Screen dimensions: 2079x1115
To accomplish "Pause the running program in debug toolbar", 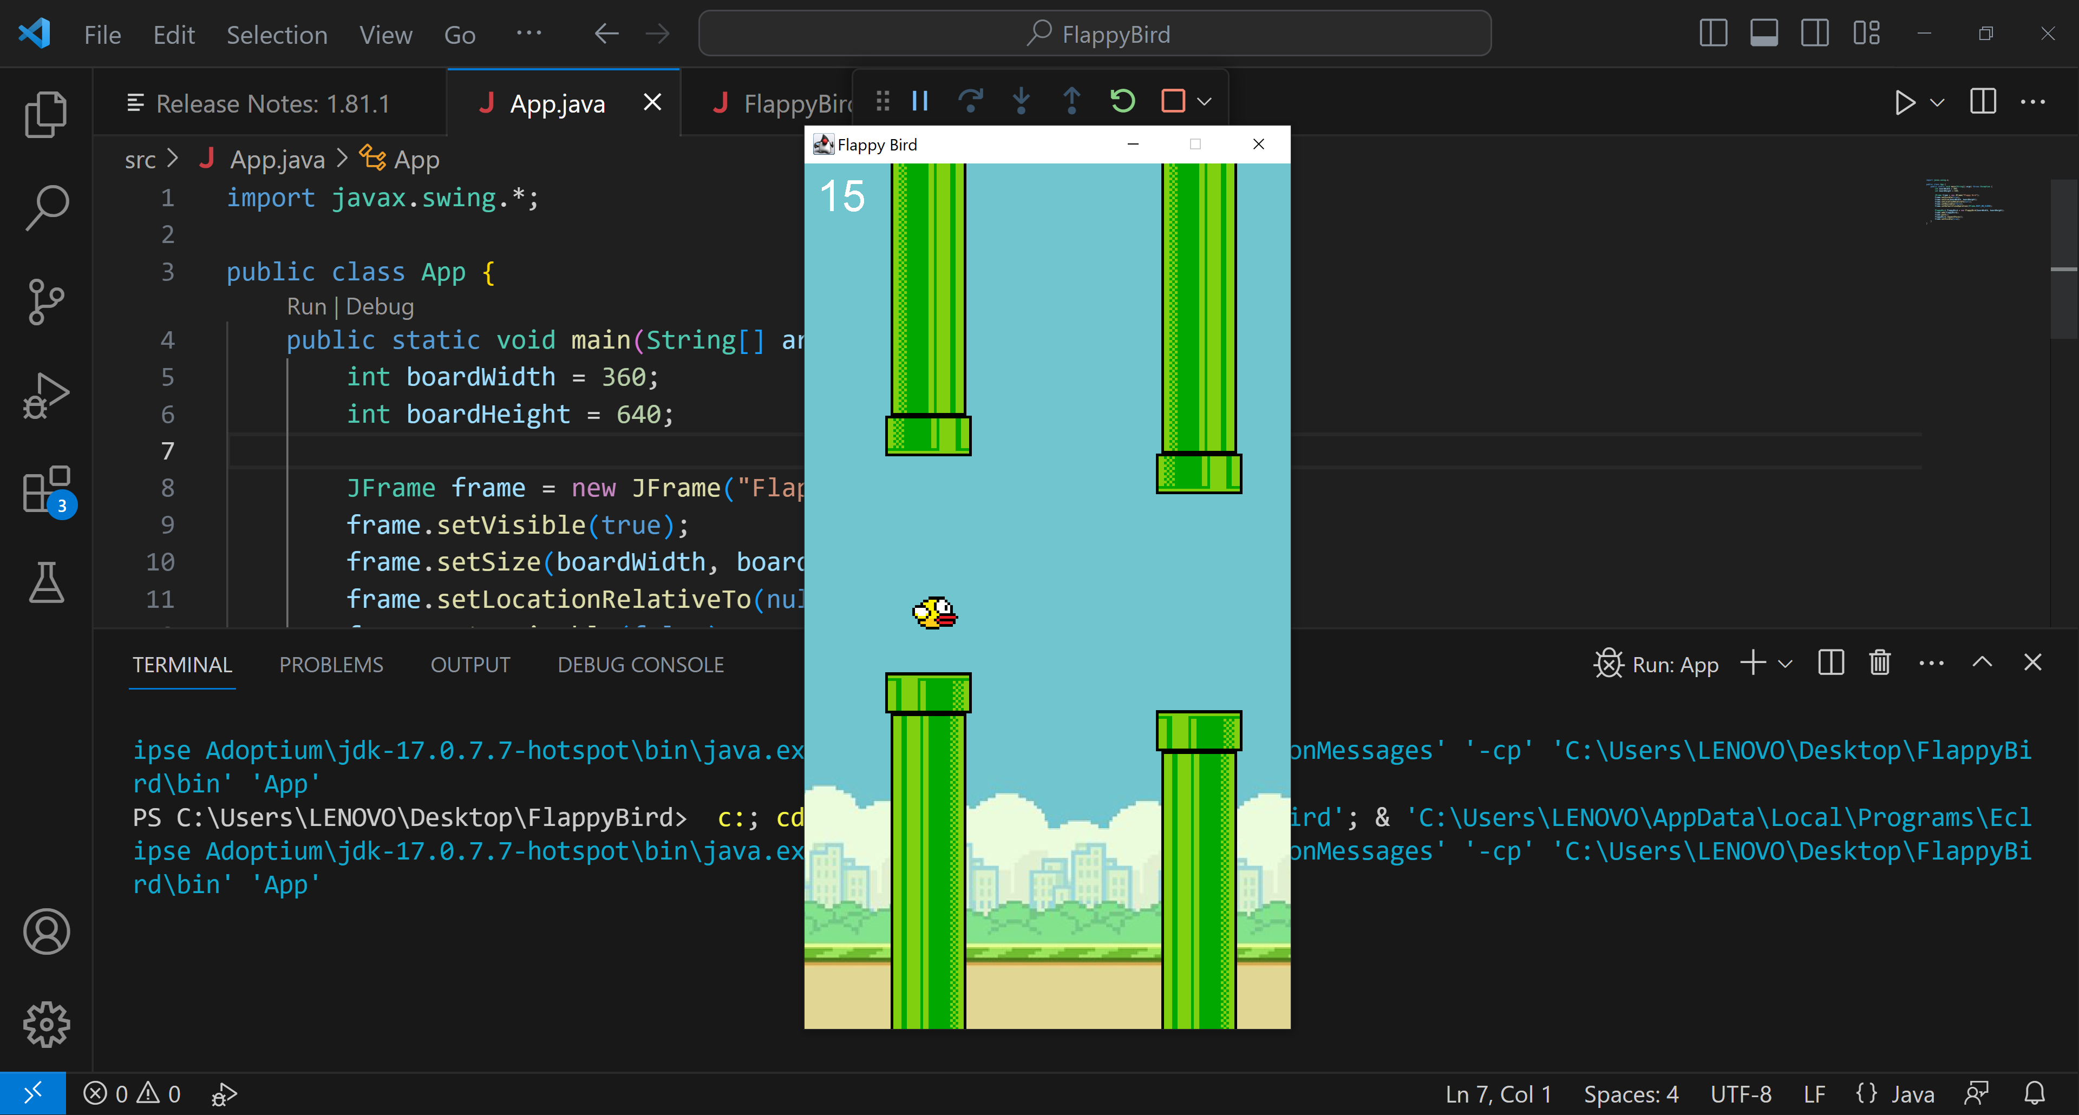I will [x=919, y=100].
